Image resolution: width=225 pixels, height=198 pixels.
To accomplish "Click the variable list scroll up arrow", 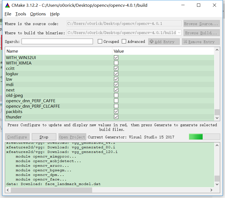I will [217, 50].
